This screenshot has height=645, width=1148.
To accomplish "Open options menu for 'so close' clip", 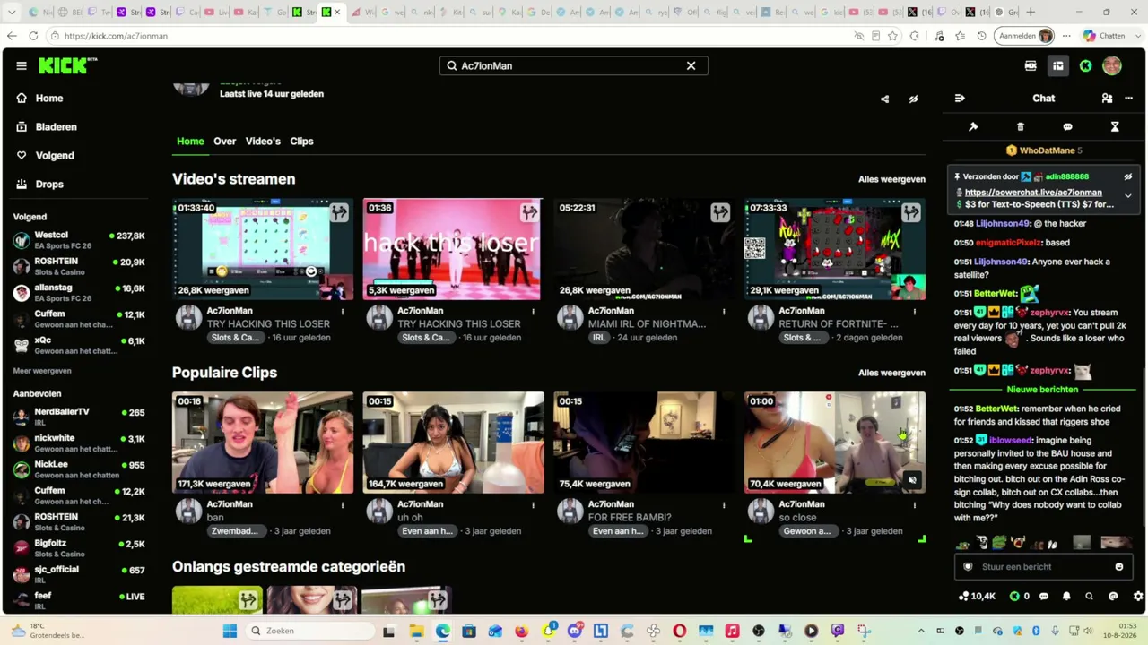I will click(915, 505).
